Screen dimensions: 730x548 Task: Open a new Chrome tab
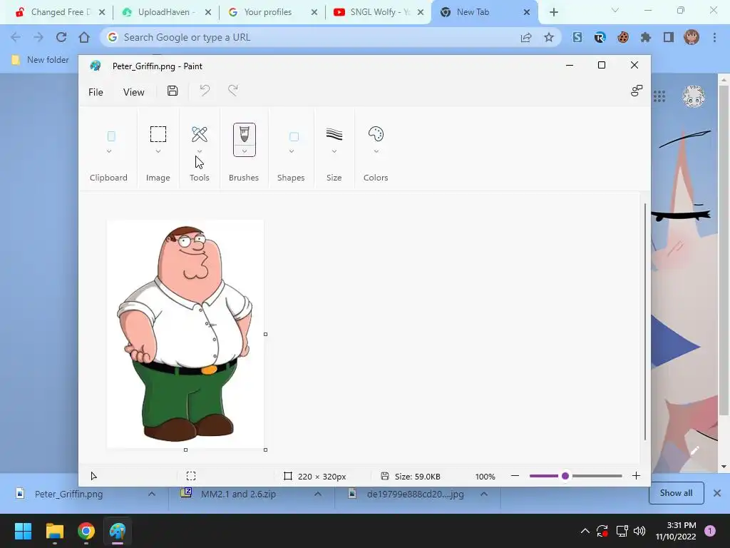tap(553, 12)
